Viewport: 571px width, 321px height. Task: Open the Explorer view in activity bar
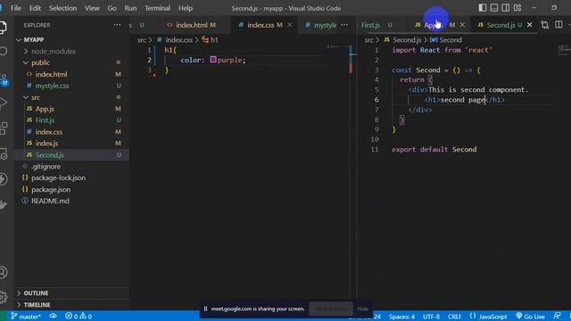3,27
